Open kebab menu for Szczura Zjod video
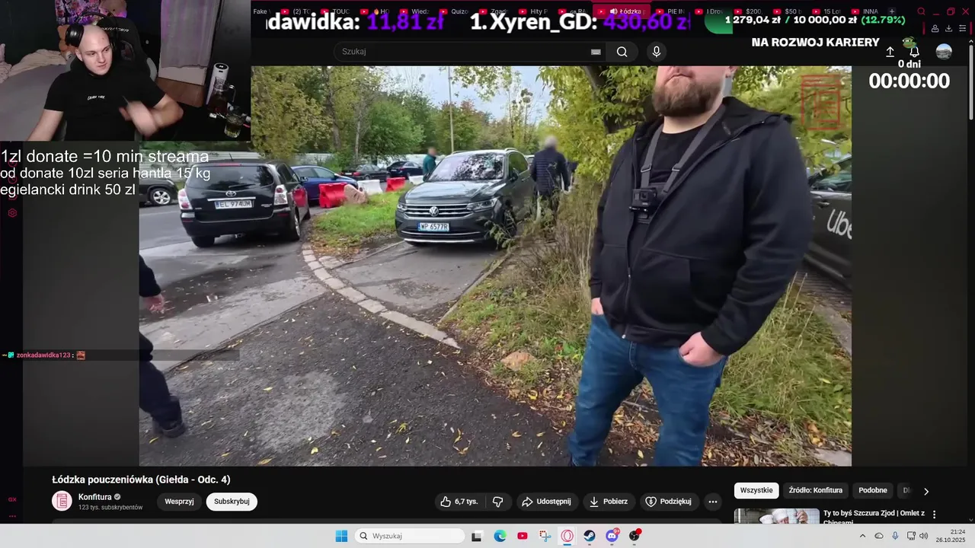975x548 pixels. (x=935, y=515)
